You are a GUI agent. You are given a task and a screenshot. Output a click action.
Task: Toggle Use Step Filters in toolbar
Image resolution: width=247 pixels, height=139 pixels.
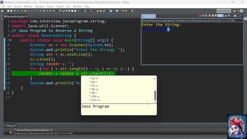[x=47, y=11]
